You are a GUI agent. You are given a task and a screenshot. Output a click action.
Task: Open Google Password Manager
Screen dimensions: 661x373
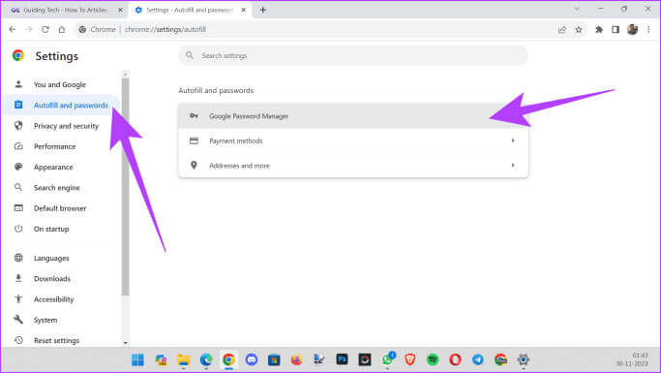353,116
